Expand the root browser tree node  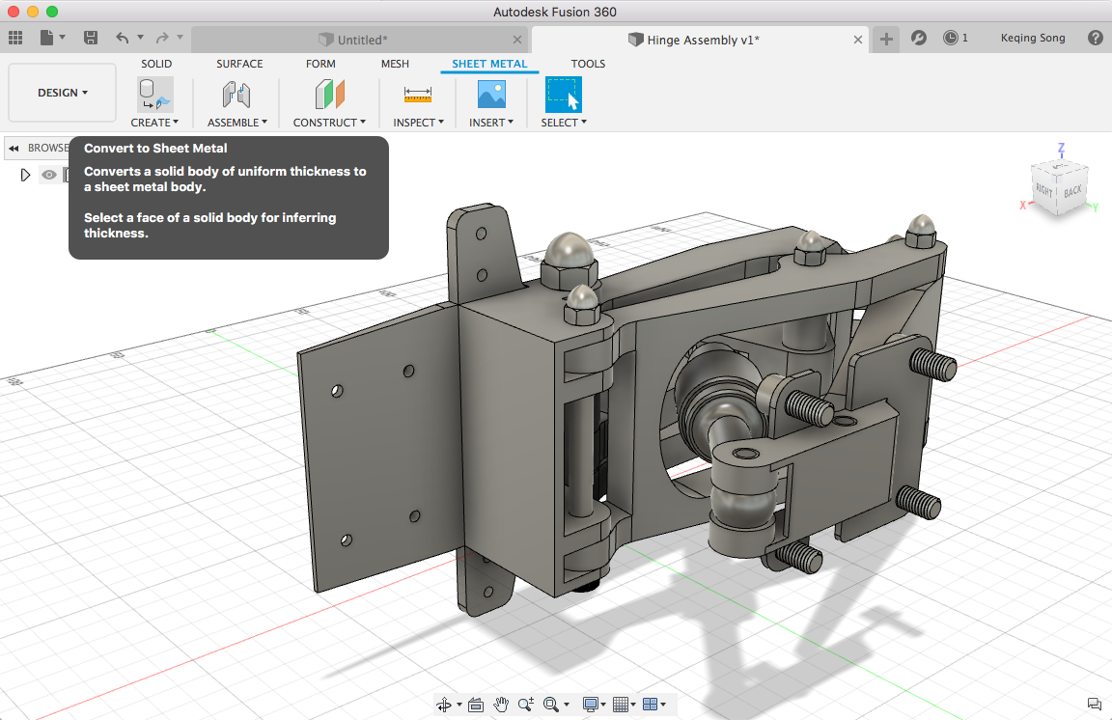pos(26,175)
